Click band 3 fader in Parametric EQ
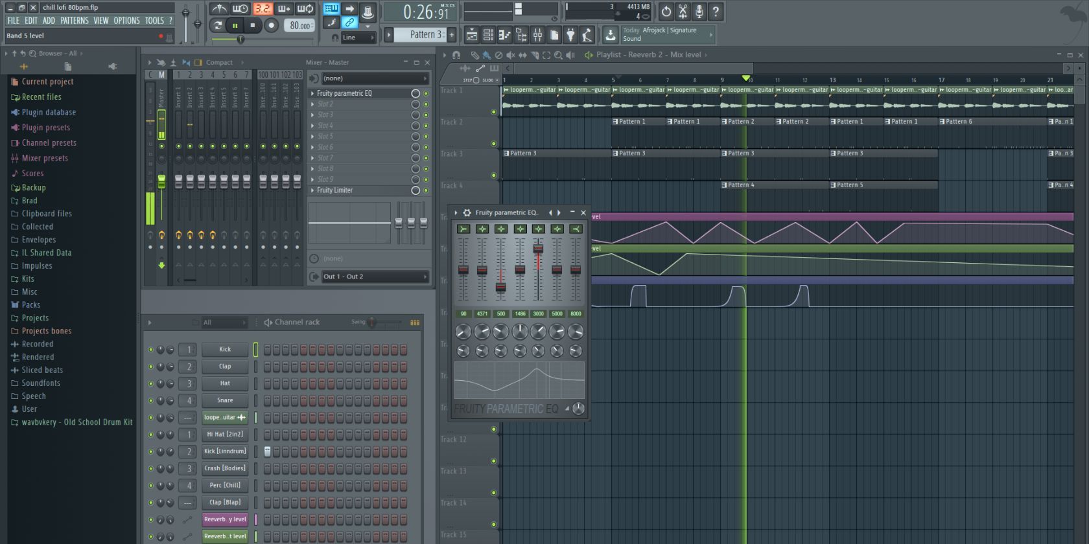The image size is (1089, 544). 500,287
